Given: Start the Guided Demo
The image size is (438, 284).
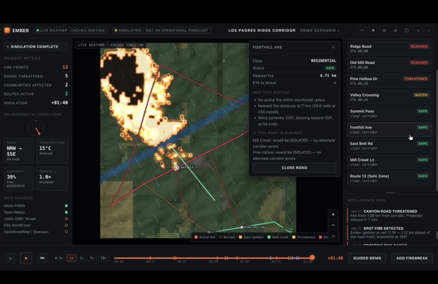Looking at the screenshot, I should point(367,258).
